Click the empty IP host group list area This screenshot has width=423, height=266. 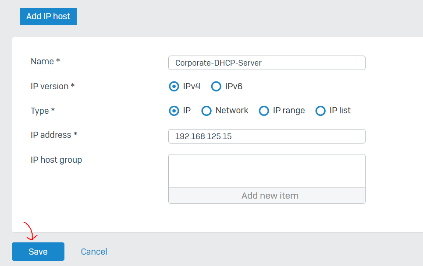tap(267, 171)
